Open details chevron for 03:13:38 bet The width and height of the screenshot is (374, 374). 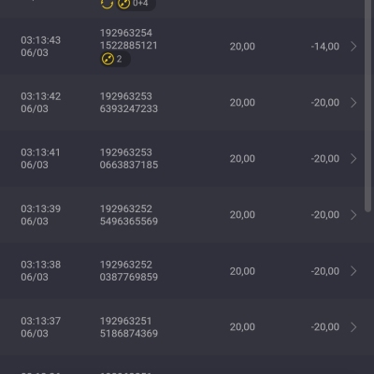(x=353, y=271)
